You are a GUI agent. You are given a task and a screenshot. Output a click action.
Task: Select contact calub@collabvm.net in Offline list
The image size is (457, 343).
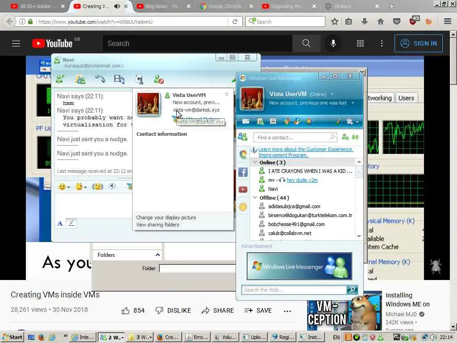(290, 233)
